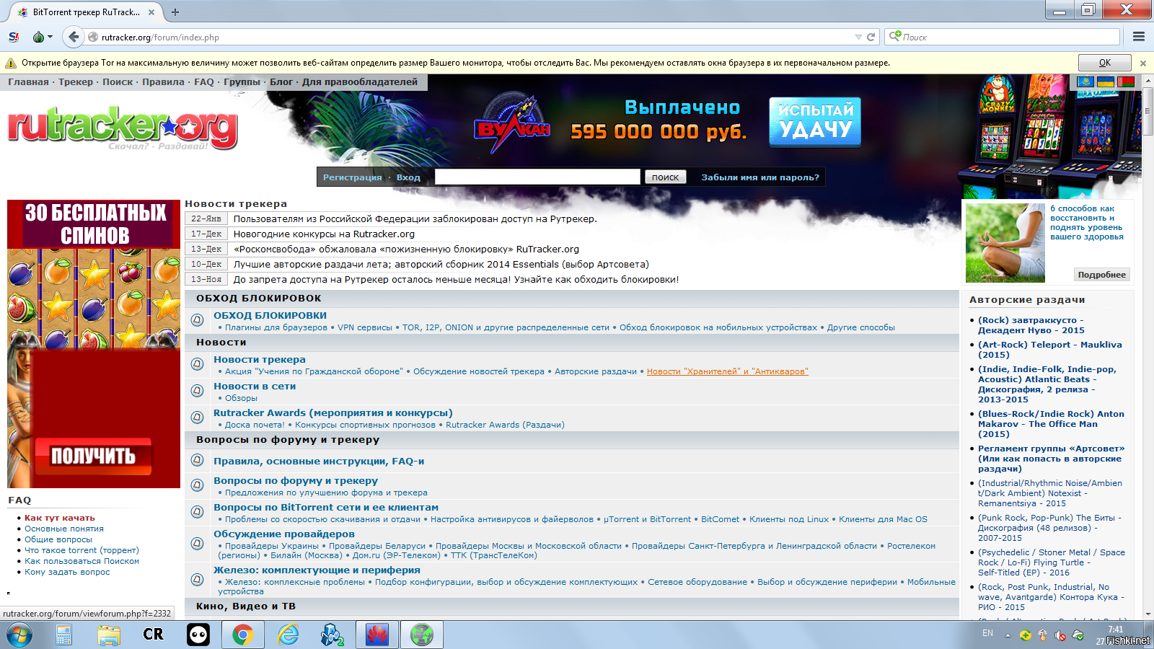1154x649 pixels.
Task: Open the ОБХОД БЛОКИРОВКИ forum link
Action: point(270,315)
